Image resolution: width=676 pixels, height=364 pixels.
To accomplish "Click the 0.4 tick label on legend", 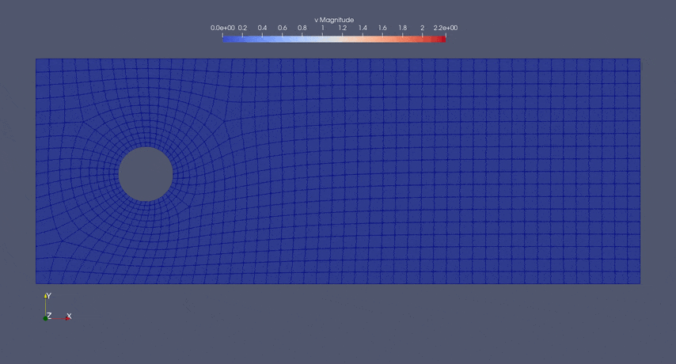I will click(262, 28).
